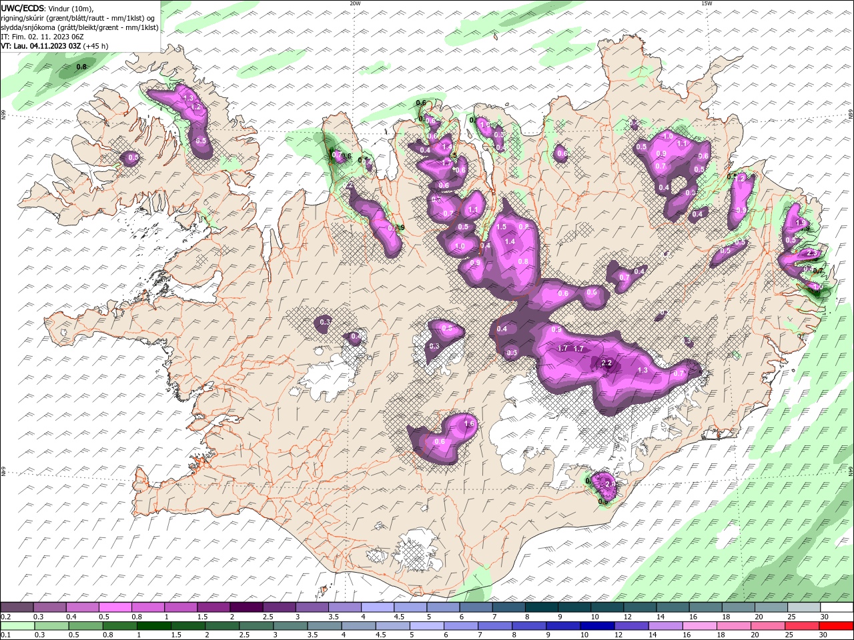Select the dark teal 8–9 snow legend swatch
The width and height of the screenshot is (854, 640).
[x=540, y=607]
